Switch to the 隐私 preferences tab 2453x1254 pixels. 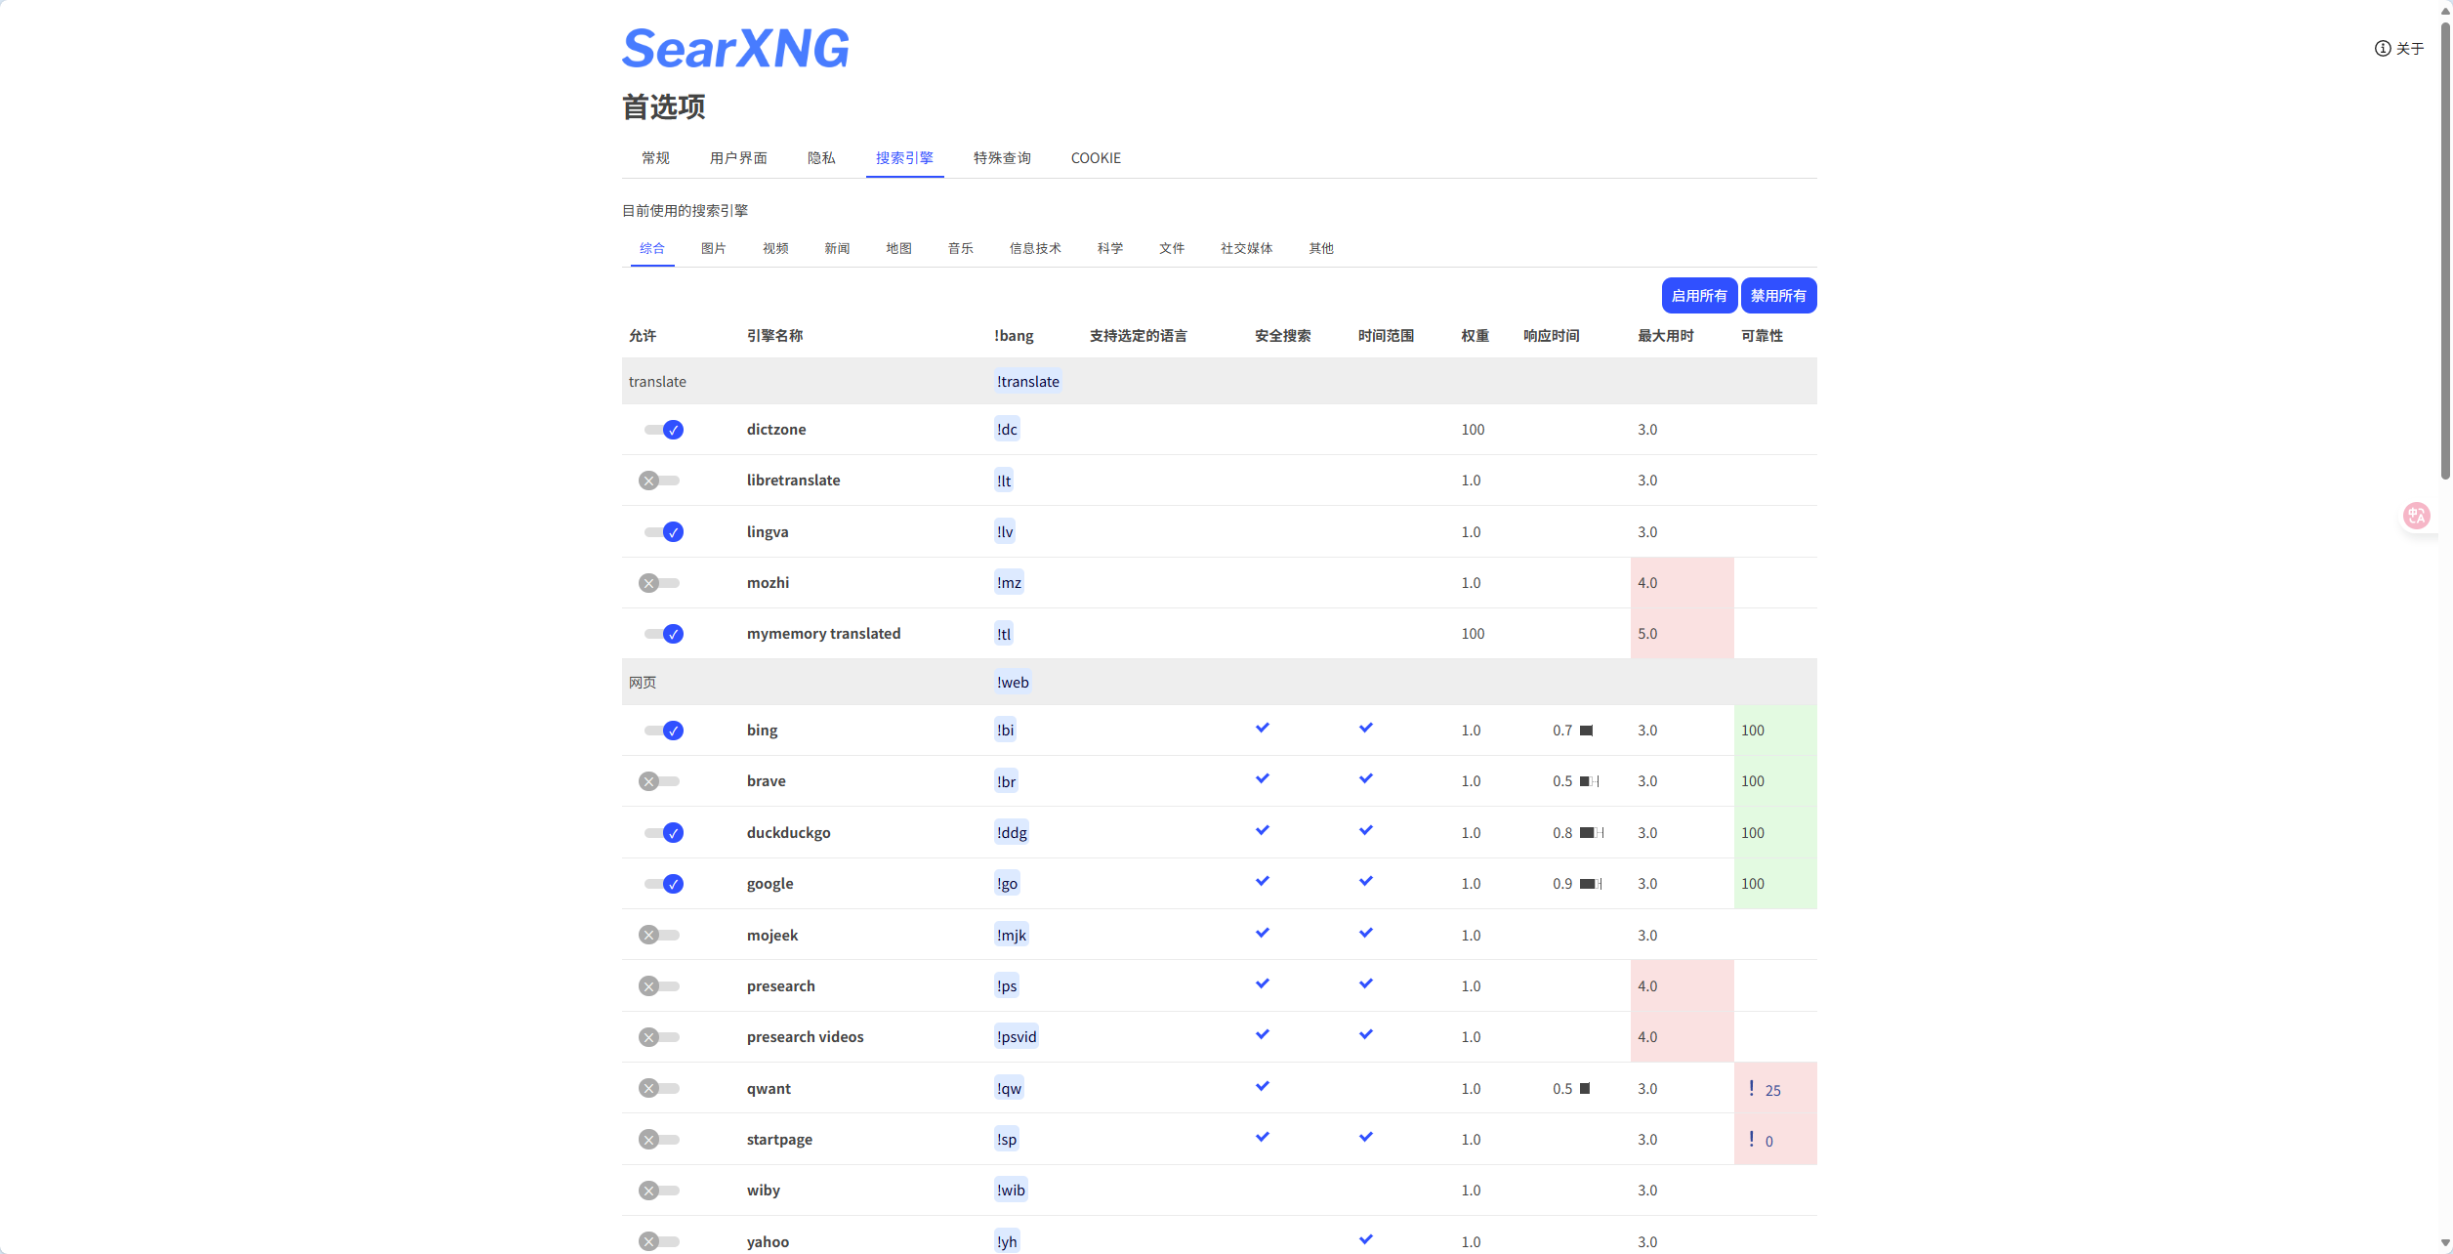tap(821, 158)
